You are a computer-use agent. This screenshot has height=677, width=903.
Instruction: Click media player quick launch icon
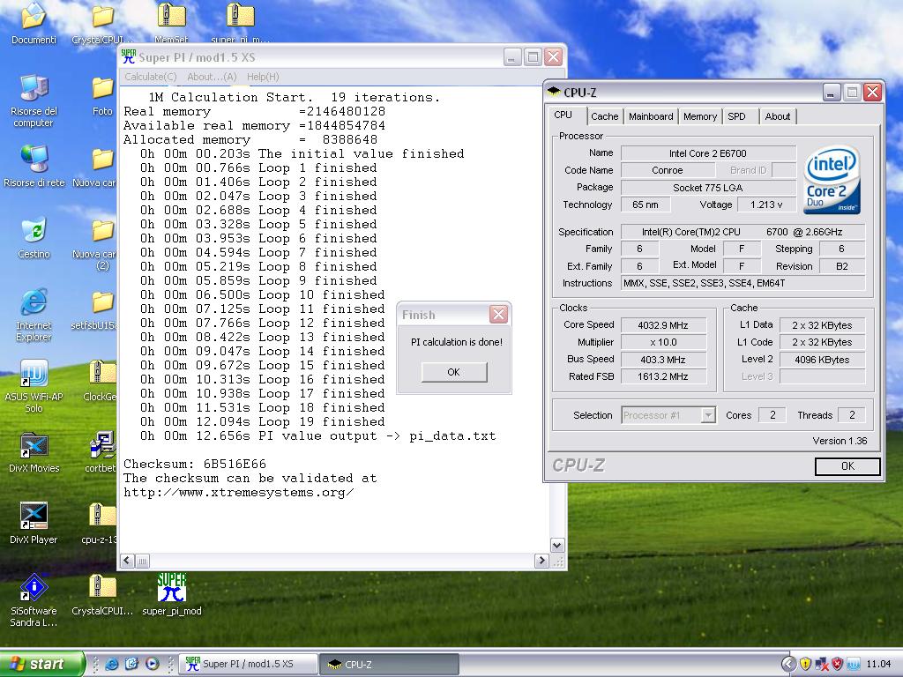[152, 664]
